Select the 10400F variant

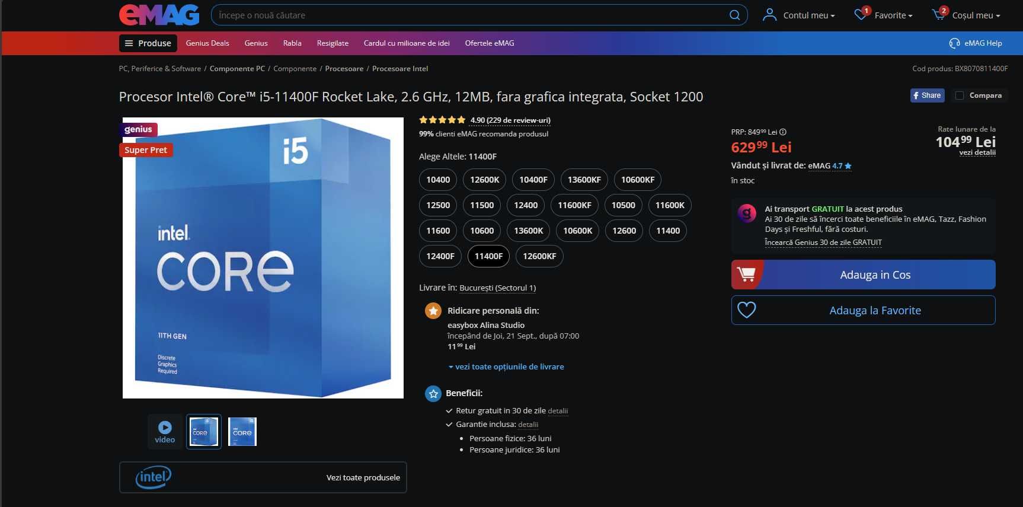(533, 180)
